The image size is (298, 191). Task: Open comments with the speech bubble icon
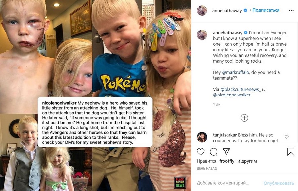tap(214, 152)
